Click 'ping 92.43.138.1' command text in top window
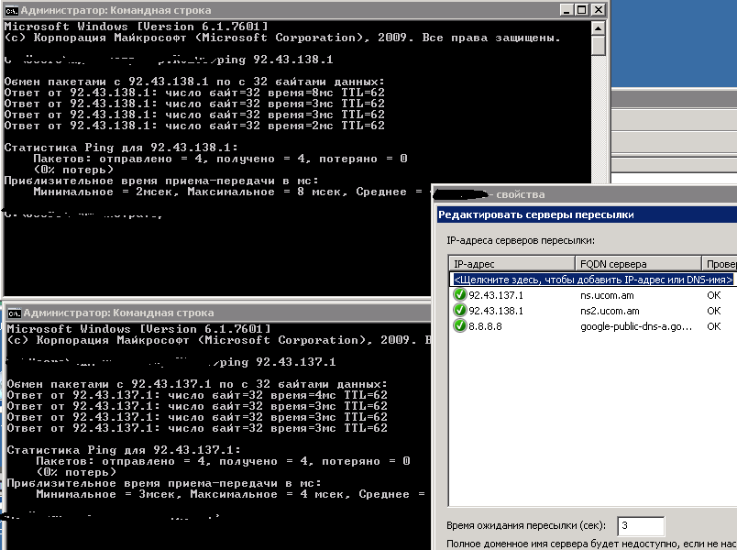The height and width of the screenshot is (550, 737). point(275,60)
